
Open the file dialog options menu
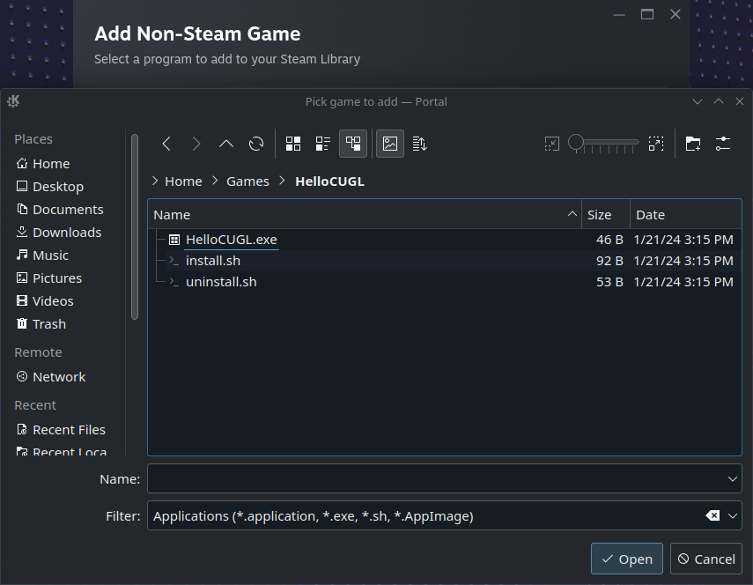[x=723, y=144]
